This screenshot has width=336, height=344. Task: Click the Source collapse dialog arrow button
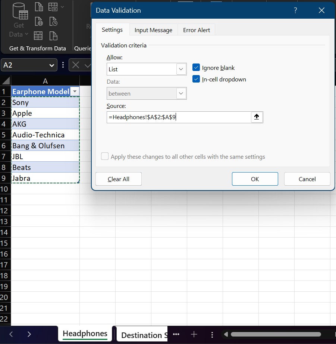coord(257,117)
